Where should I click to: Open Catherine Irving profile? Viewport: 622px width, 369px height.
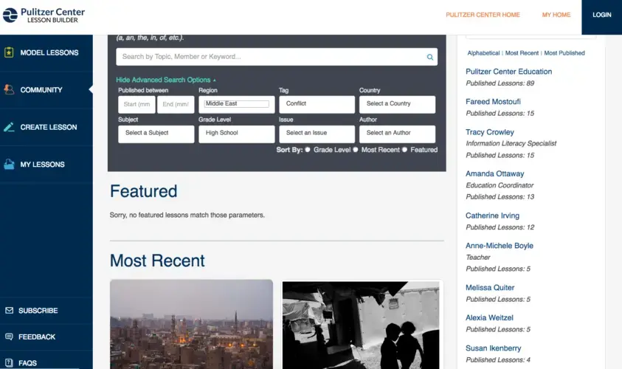[x=492, y=215]
